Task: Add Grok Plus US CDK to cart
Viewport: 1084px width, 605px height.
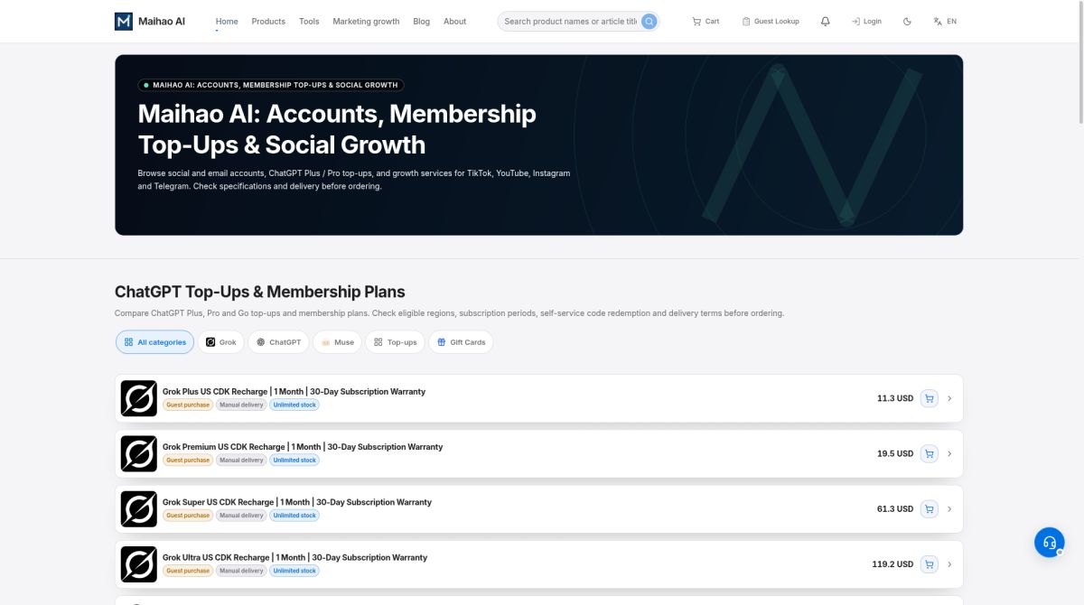Action: 929,398
